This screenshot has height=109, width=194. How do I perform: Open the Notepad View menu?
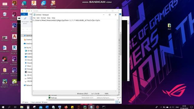[48, 18]
